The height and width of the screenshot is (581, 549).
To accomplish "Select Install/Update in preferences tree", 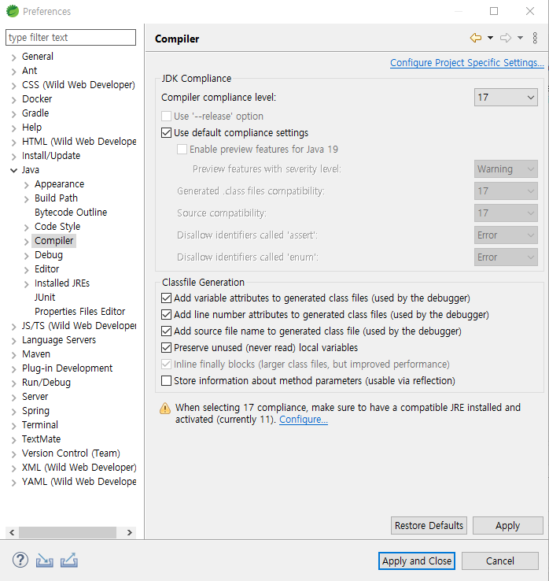I will pyautogui.click(x=50, y=156).
